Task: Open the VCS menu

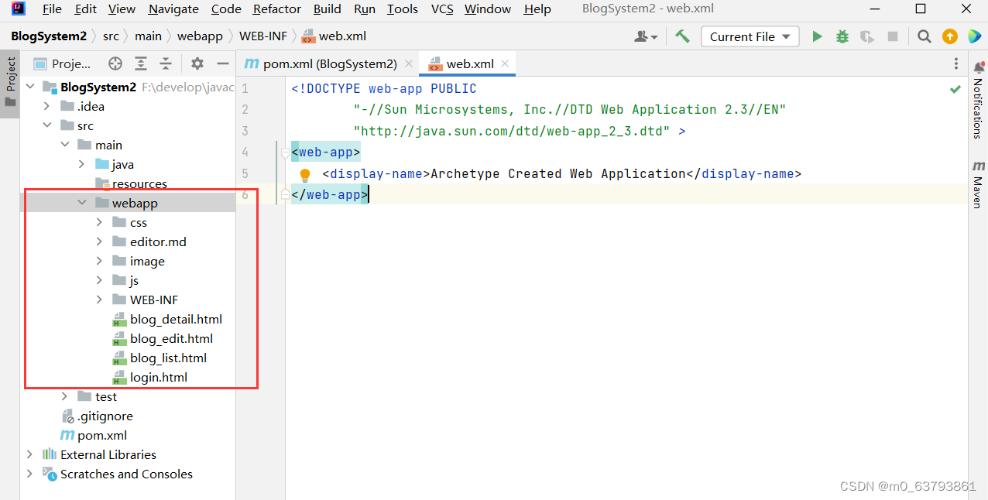Action: [x=442, y=9]
